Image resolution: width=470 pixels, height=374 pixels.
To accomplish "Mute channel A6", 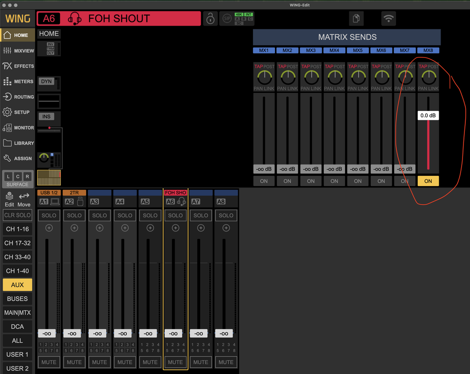I will click(x=175, y=362).
